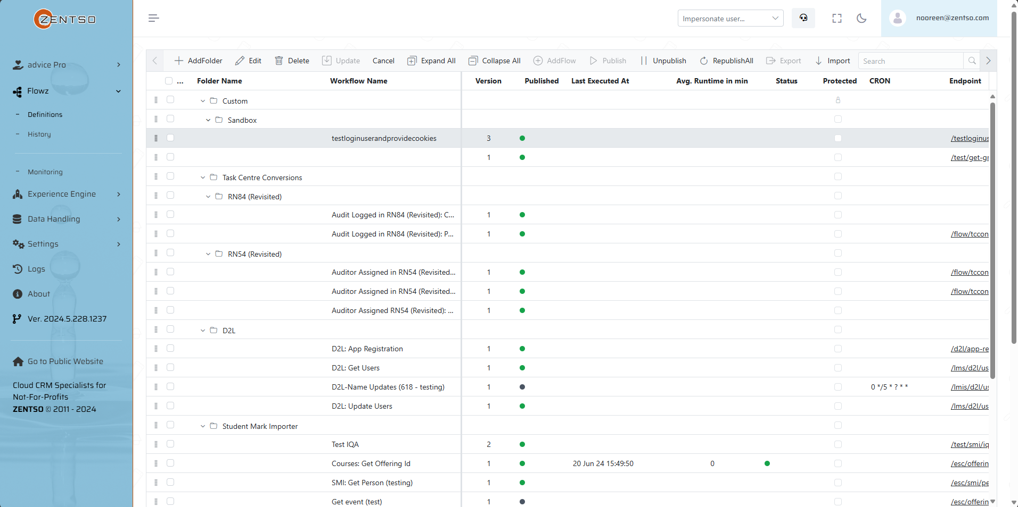Click the search magnifier icon

coord(972,61)
